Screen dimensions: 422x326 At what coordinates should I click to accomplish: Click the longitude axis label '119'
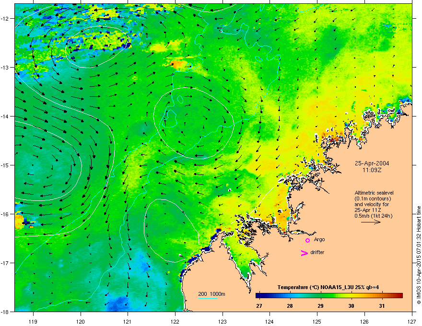[x=33, y=321]
